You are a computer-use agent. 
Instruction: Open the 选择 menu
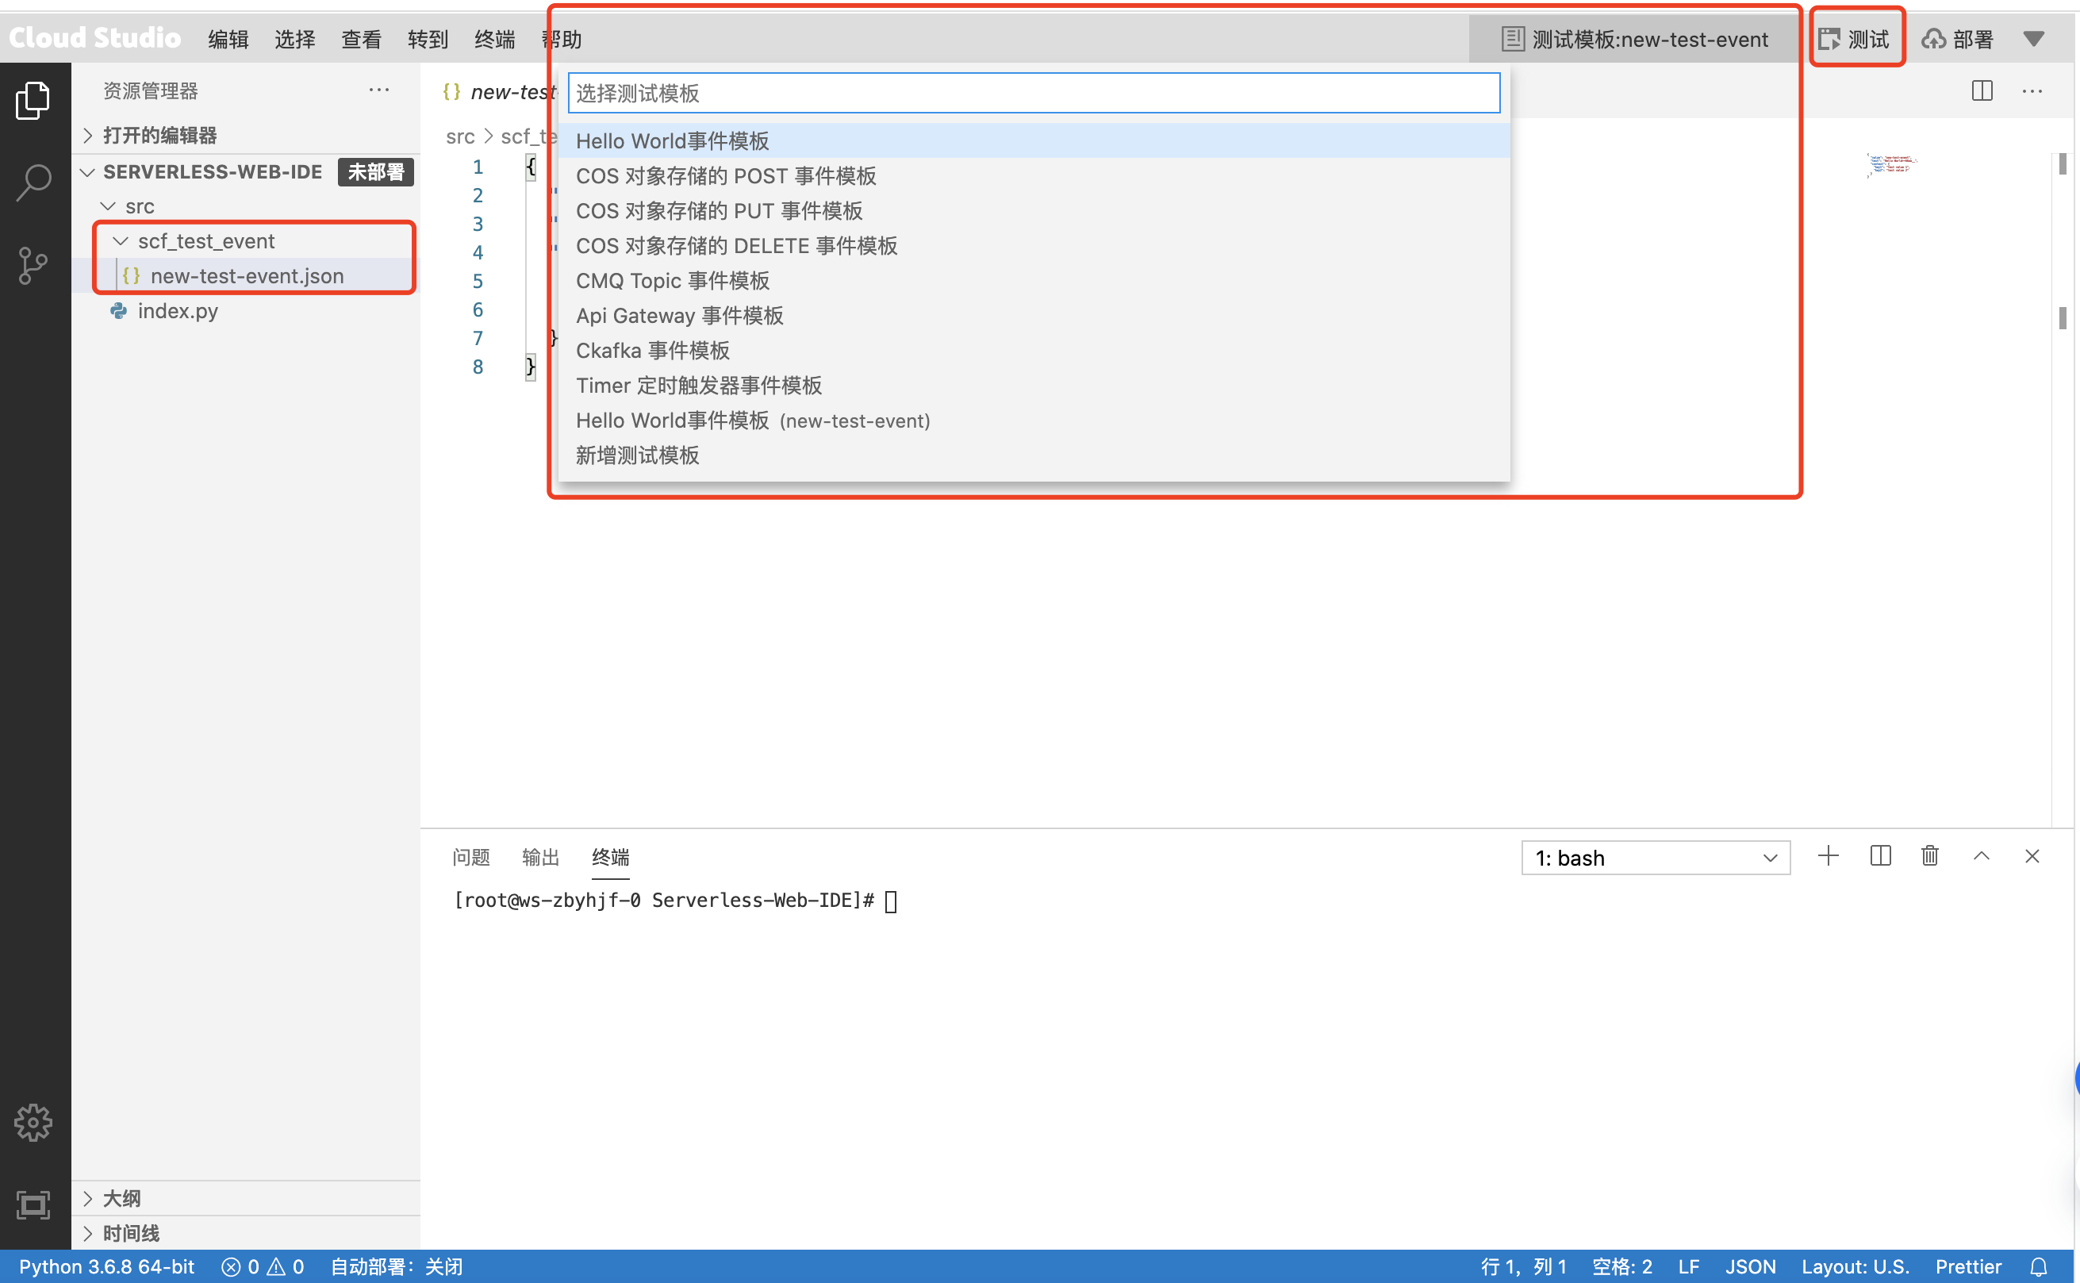[x=294, y=39]
